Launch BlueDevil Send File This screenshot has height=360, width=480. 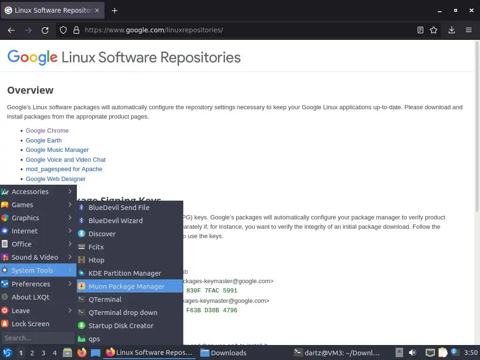click(x=130, y=208)
